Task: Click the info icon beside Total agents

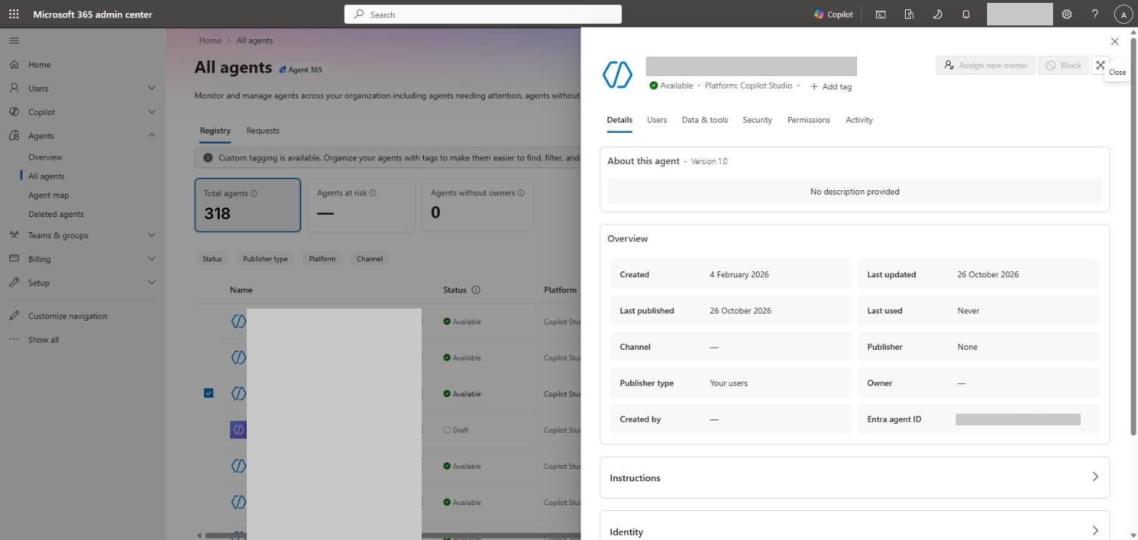Action: [x=253, y=194]
